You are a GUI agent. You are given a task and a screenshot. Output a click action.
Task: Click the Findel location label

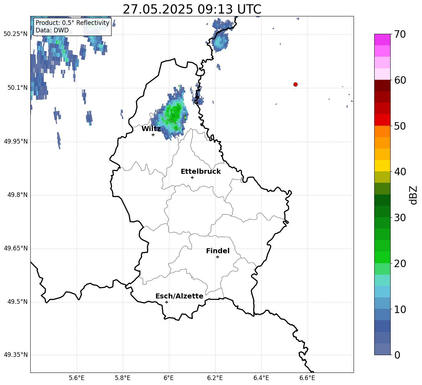click(218, 251)
